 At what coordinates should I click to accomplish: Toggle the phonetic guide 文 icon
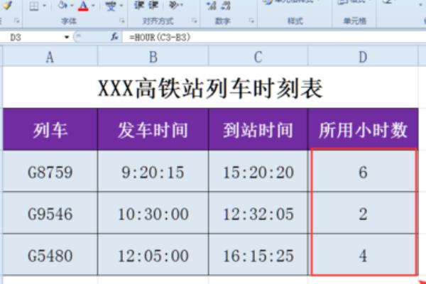[x=111, y=6]
